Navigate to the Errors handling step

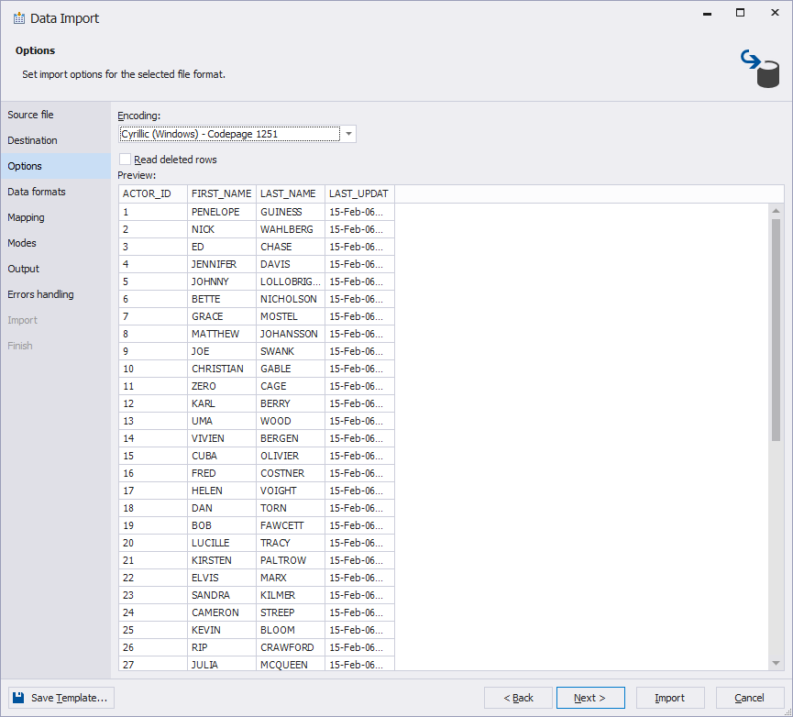click(41, 294)
